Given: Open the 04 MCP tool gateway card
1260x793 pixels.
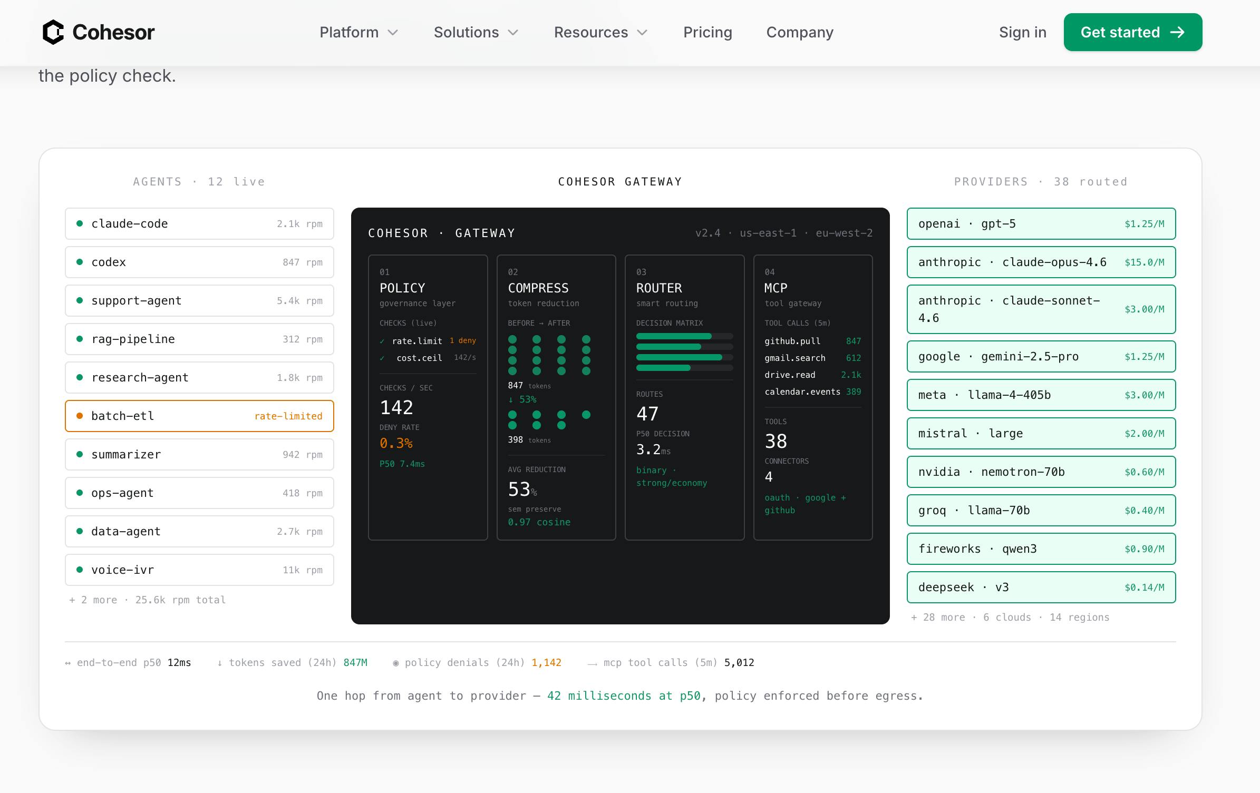Looking at the screenshot, I should tap(813, 397).
